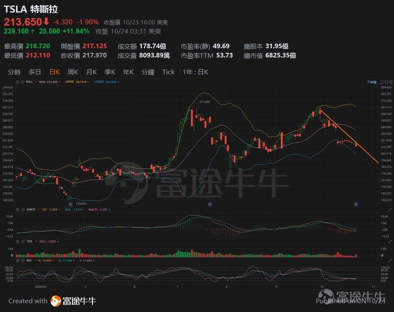Click the event marker icon below the 138.803 low
Screen dimensions: 394x312
tap(71, 204)
